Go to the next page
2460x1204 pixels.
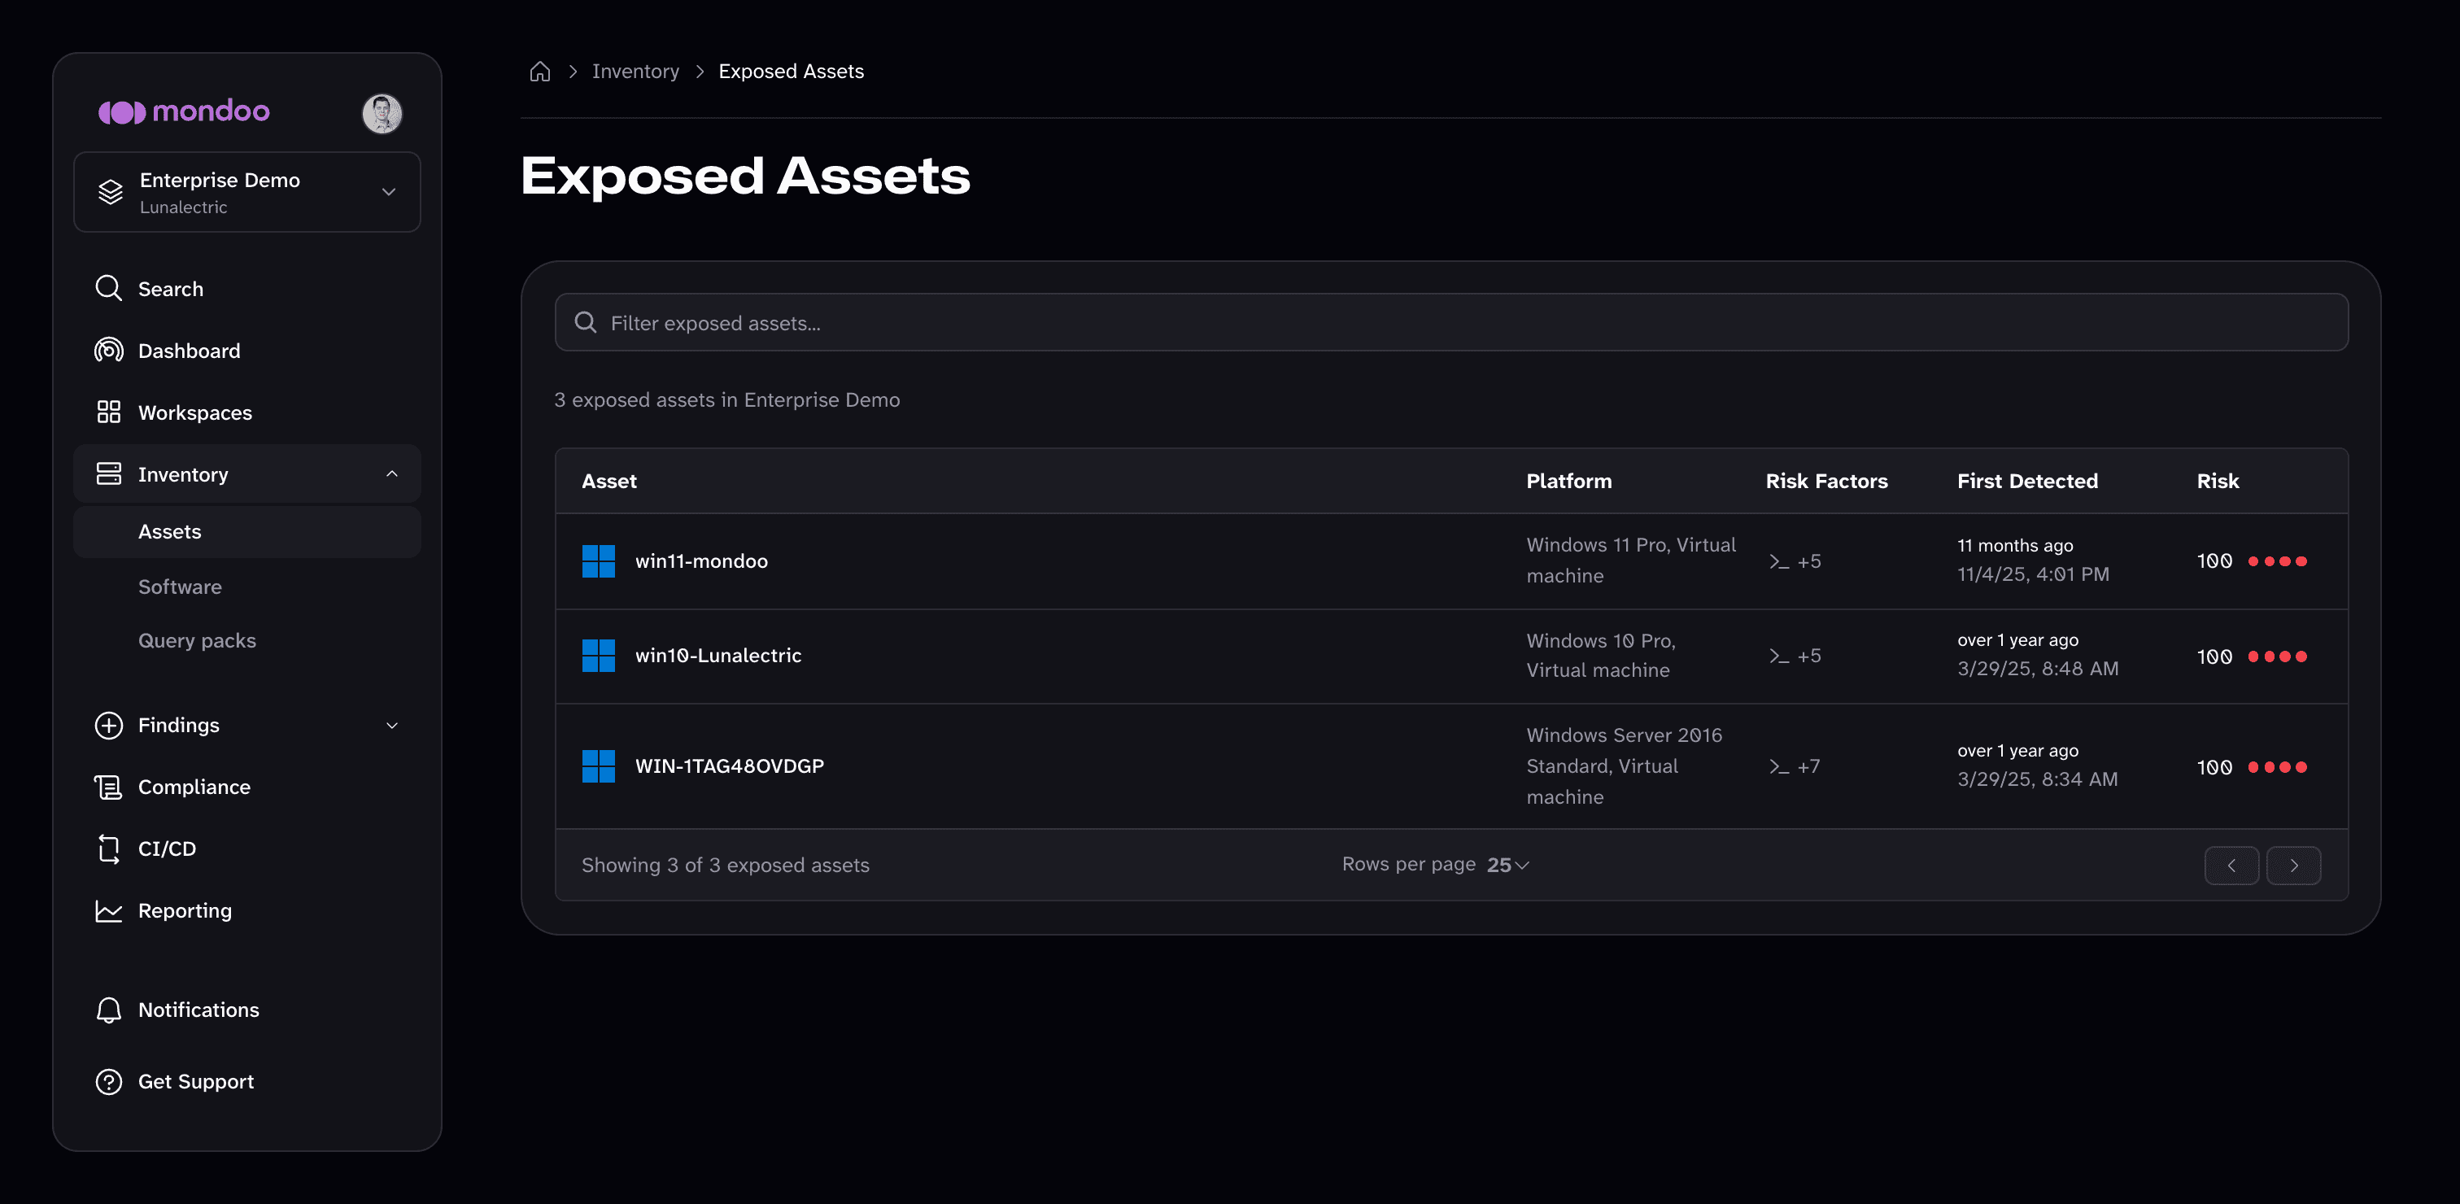click(x=2293, y=866)
